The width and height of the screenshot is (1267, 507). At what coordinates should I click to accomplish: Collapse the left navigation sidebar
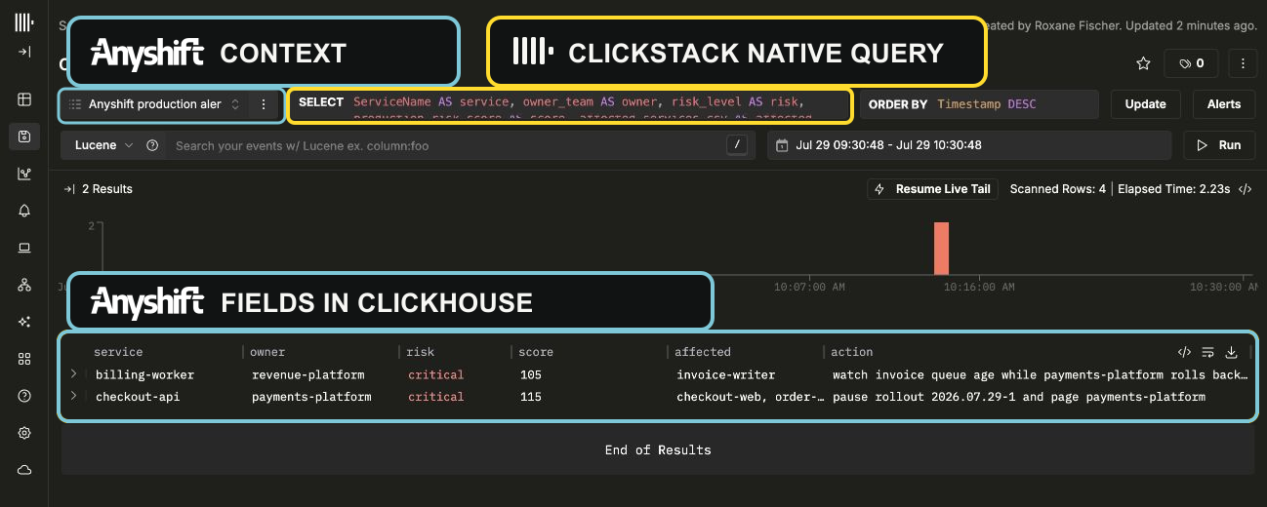pos(24,52)
